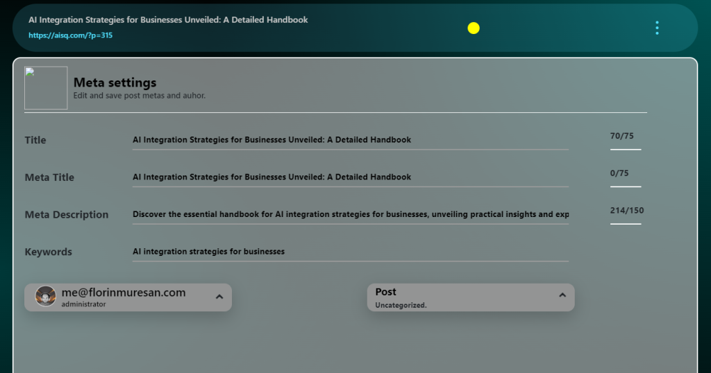Click the broken image placeholder beside Meta settings
This screenshot has height=373, width=711.
pyautogui.click(x=46, y=88)
